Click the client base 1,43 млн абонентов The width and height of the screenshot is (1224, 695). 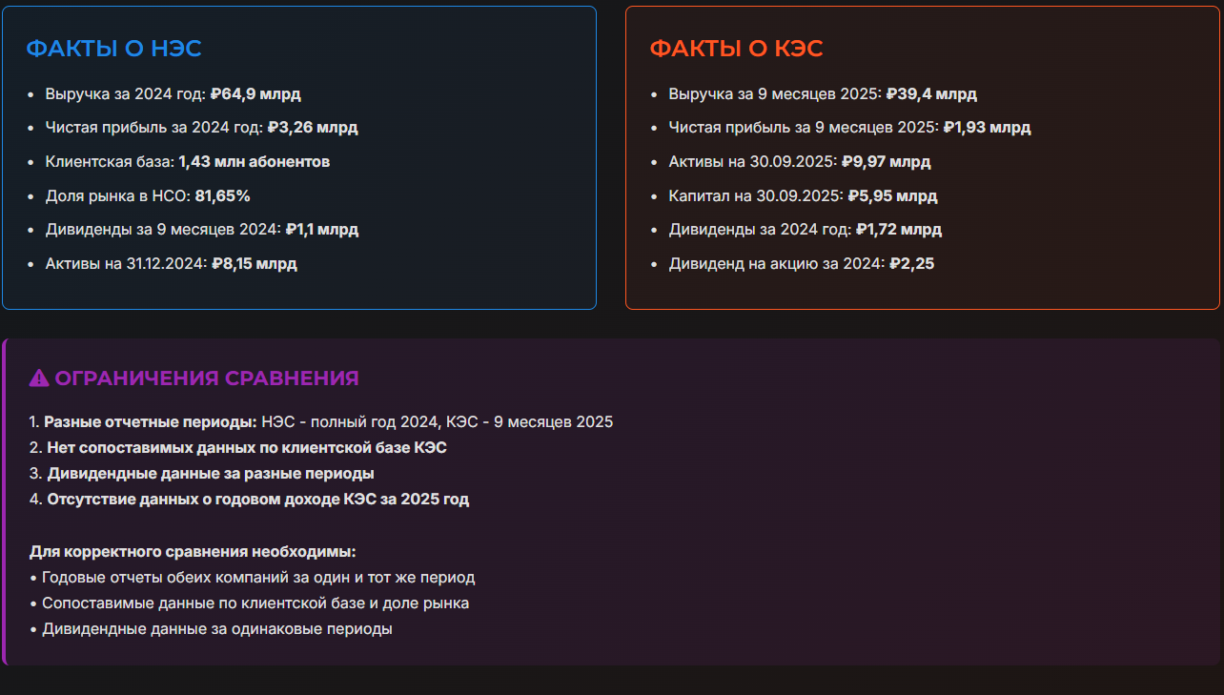[x=255, y=162]
